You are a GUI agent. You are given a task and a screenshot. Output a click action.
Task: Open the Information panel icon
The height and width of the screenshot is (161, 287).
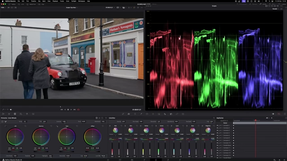tap(285, 114)
